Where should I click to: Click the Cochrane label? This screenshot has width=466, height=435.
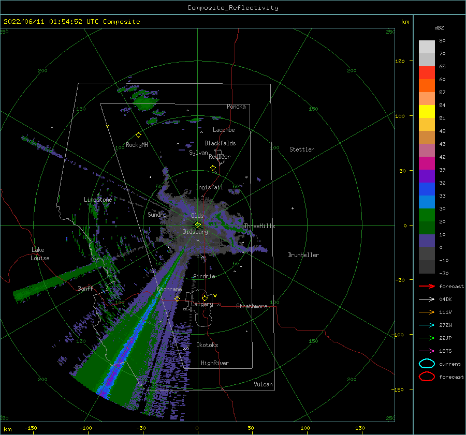point(169,289)
